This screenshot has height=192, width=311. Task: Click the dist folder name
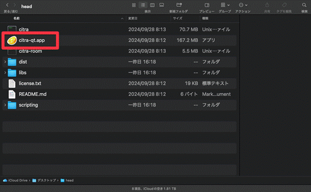click(23, 62)
